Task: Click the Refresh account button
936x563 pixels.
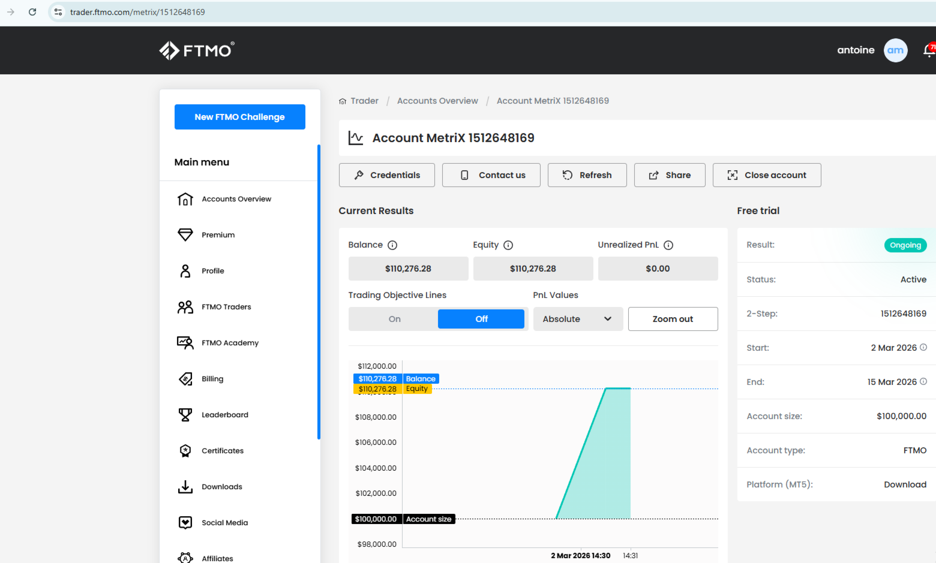Action: 587,175
